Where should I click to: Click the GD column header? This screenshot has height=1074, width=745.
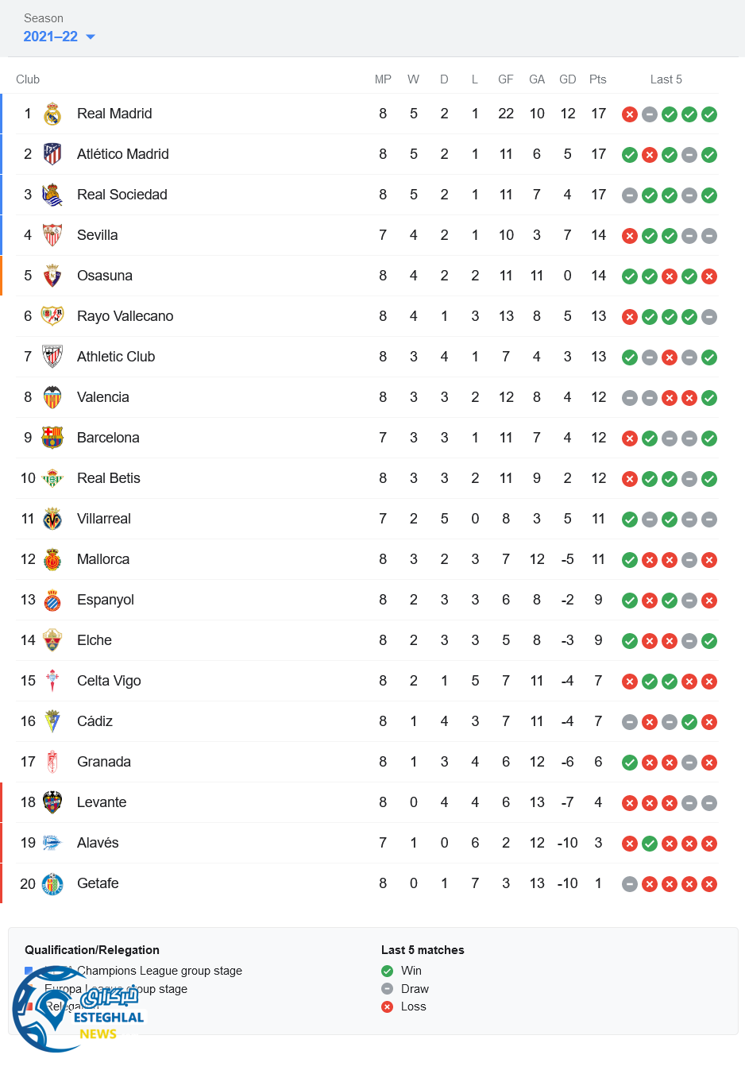pos(567,79)
